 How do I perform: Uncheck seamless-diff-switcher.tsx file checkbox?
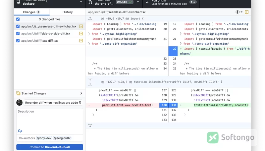(18, 26)
